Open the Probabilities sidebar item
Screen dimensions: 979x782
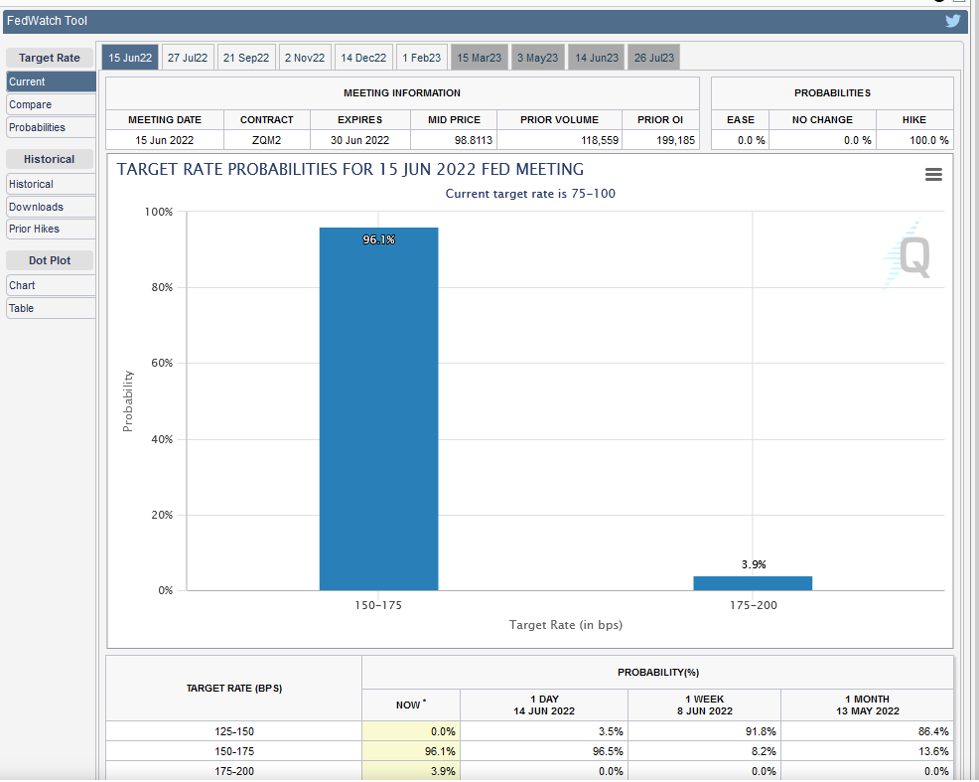(x=52, y=127)
